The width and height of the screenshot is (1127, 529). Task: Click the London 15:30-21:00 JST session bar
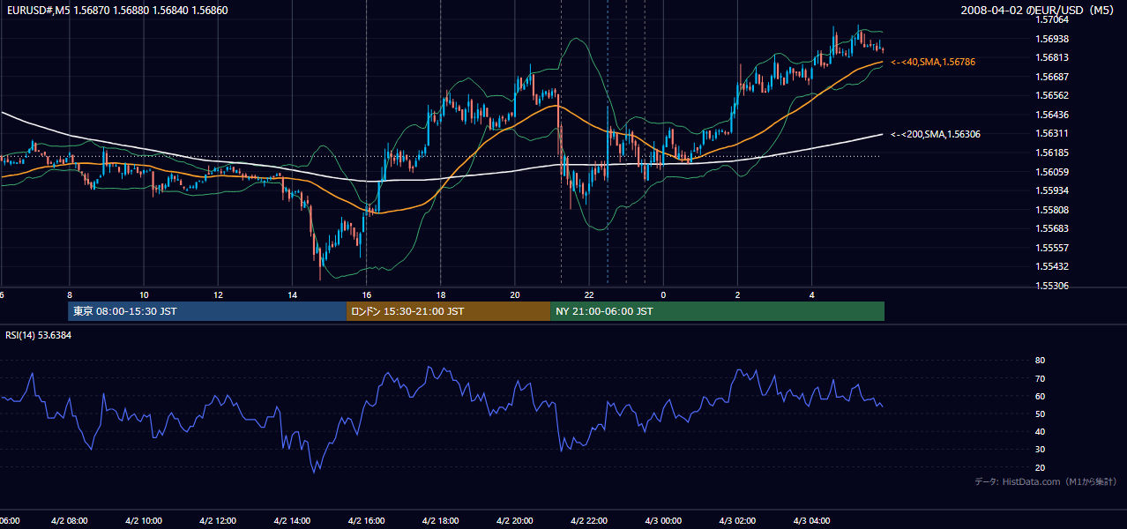tap(449, 311)
